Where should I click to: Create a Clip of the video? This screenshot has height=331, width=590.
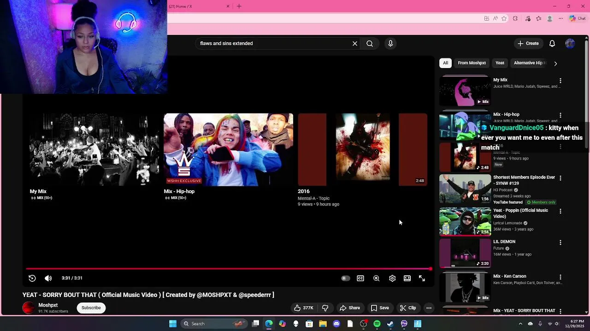click(408, 308)
